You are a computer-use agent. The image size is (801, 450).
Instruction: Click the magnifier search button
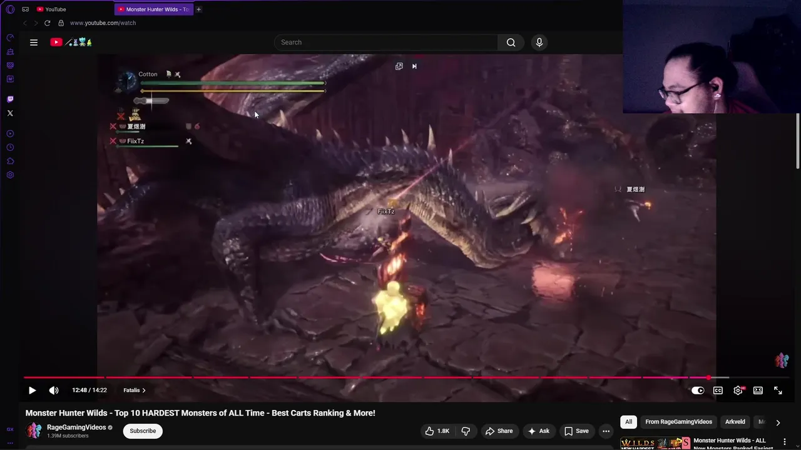tap(511, 42)
